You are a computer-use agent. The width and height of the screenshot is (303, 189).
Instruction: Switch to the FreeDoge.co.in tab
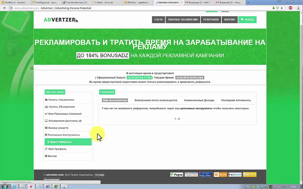click(x=46, y=3)
